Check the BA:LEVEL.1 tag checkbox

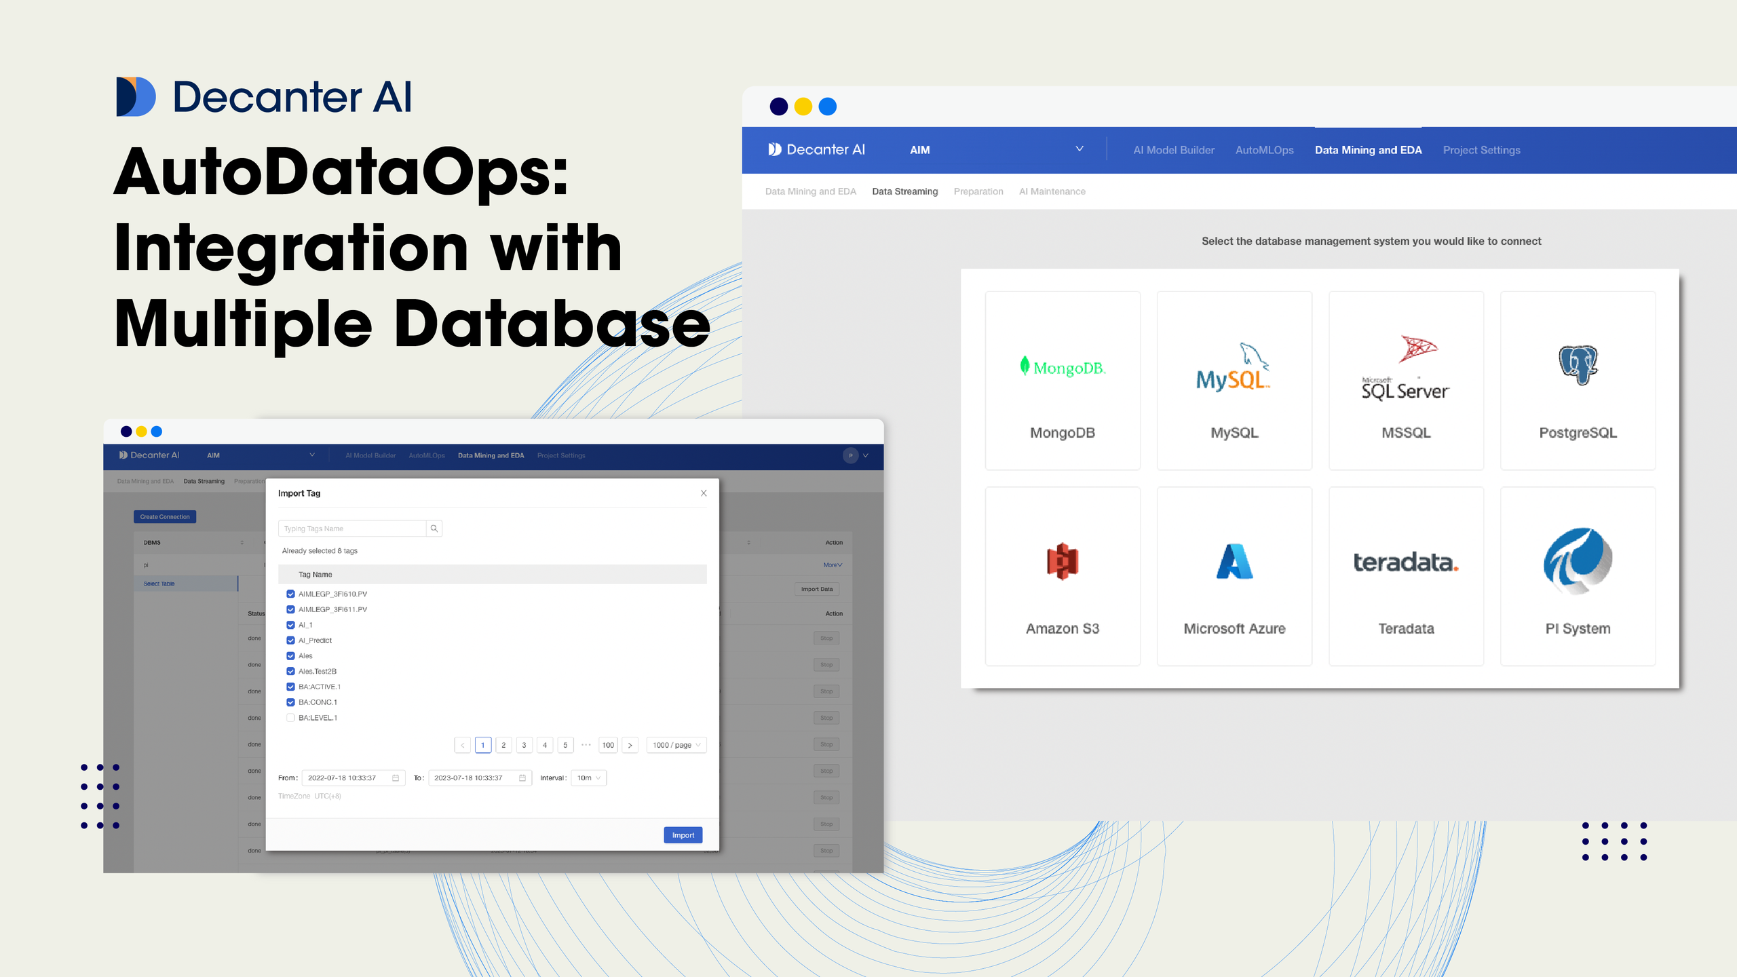pyautogui.click(x=290, y=718)
